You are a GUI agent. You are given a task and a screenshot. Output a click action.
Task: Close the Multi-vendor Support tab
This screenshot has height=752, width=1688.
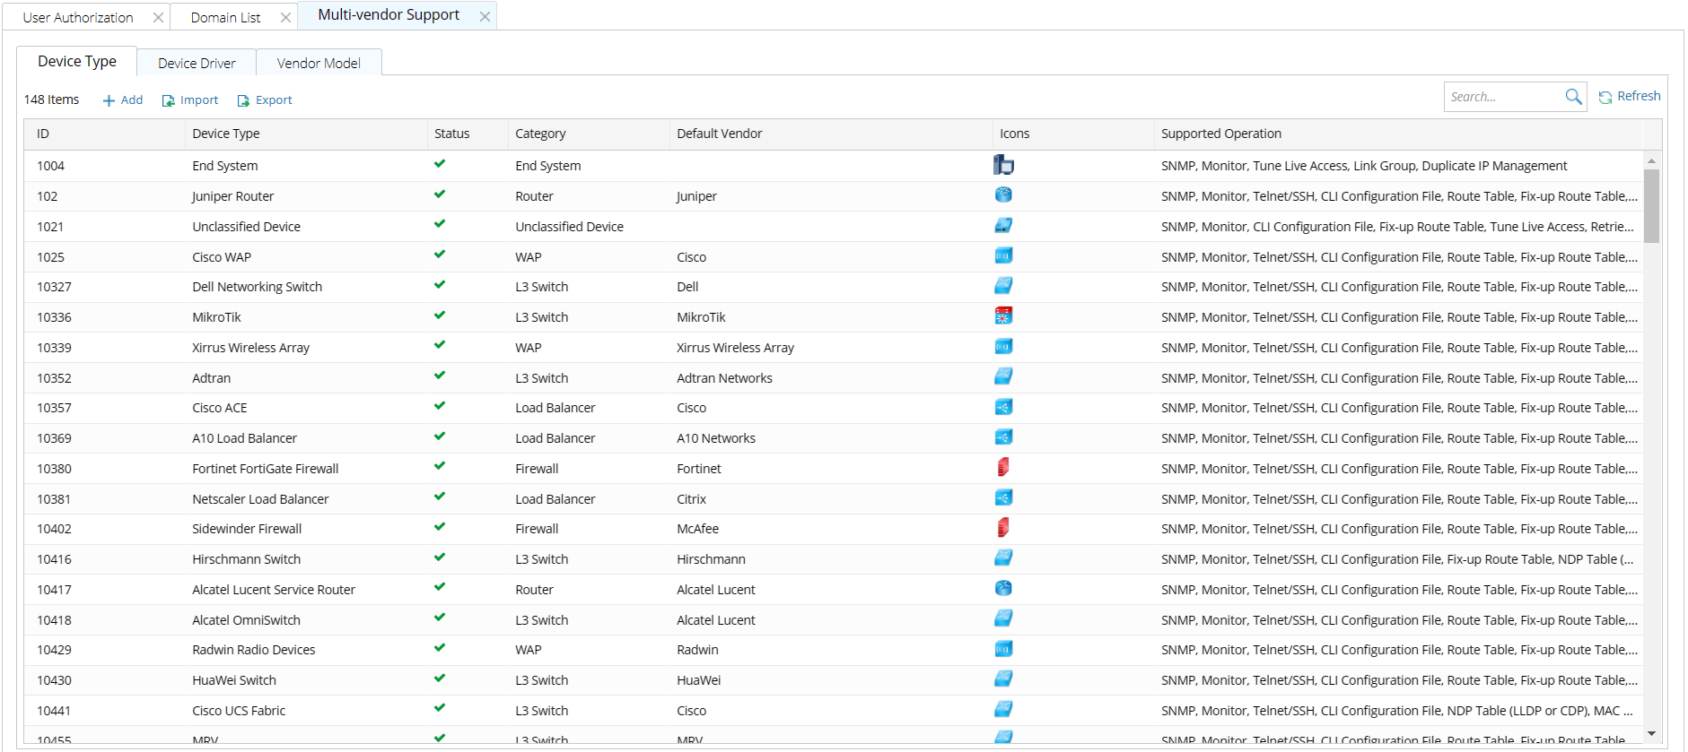tap(485, 17)
